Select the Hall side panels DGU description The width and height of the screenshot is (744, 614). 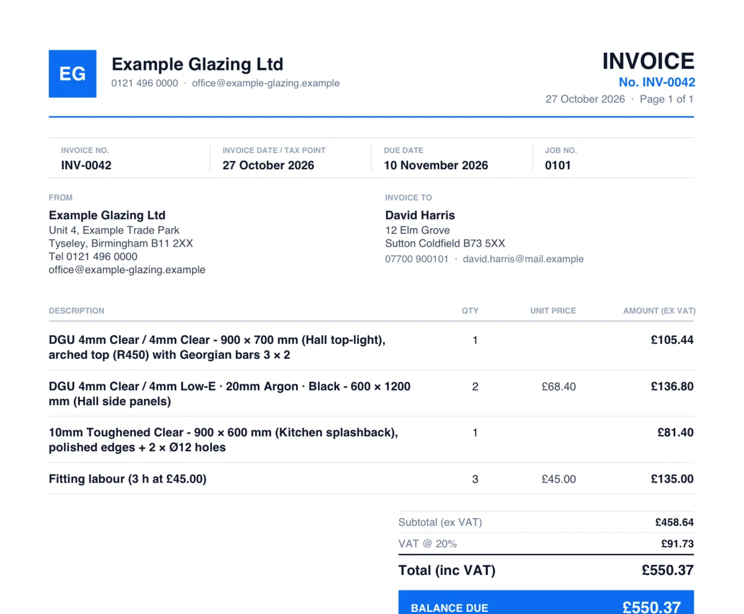click(229, 394)
